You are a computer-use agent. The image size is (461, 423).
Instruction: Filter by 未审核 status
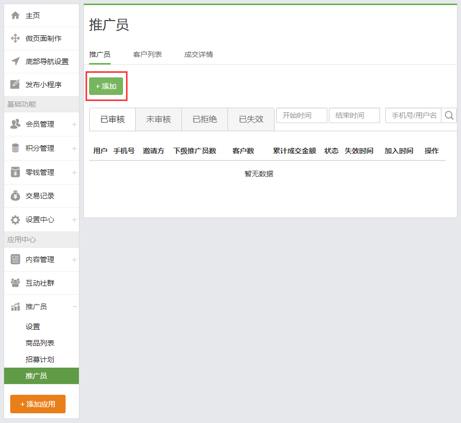pos(158,119)
